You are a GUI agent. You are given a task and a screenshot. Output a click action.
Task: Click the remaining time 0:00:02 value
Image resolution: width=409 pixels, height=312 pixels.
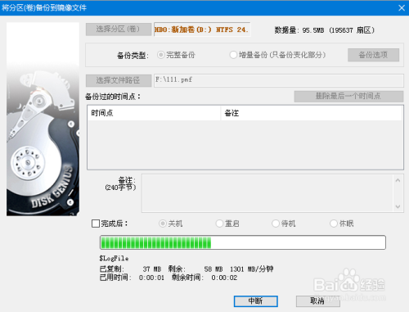(x=224, y=278)
